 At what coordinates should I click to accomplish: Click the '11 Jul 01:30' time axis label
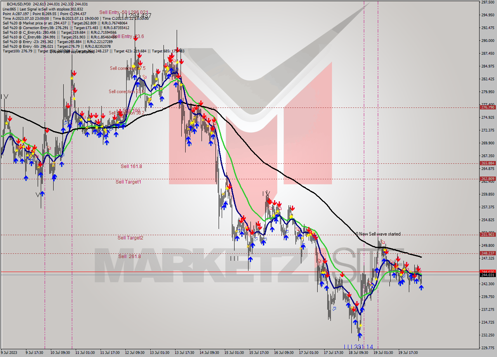pos(85,353)
